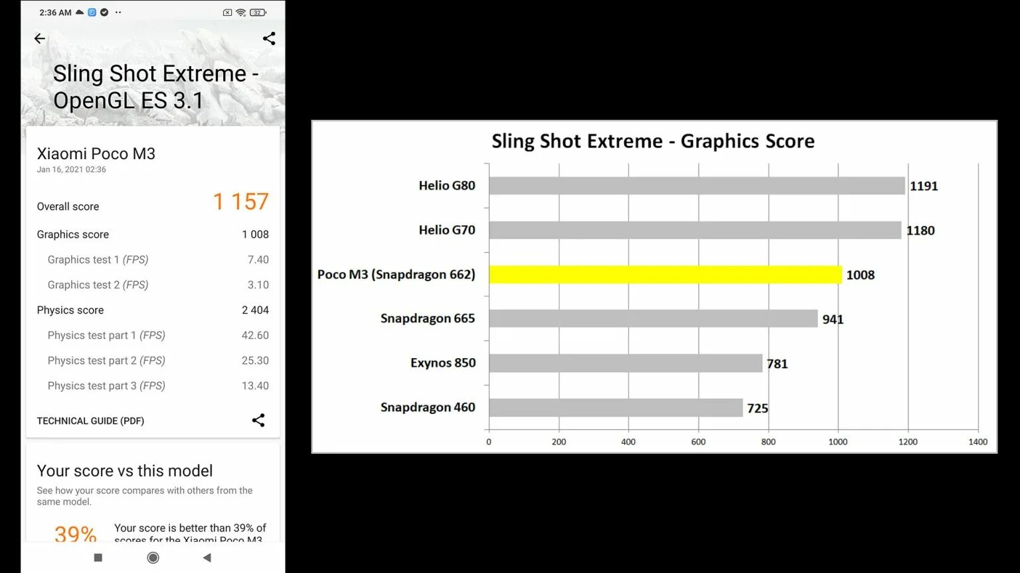Select the Graphics score row label
This screenshot has width=1020, height=573.
point(73,235)
